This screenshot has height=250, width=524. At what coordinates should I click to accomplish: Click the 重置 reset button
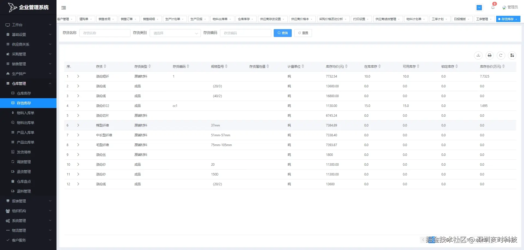303,33
